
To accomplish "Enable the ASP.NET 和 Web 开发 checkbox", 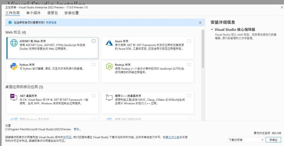I will click(x=94, y=41).
